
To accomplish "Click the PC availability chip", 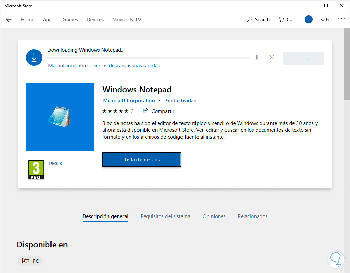I will point(30,261).
